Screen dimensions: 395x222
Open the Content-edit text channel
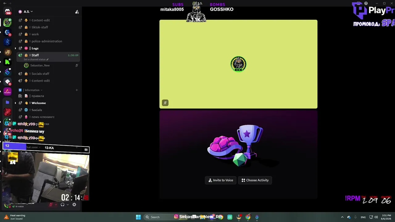[48, 20]
